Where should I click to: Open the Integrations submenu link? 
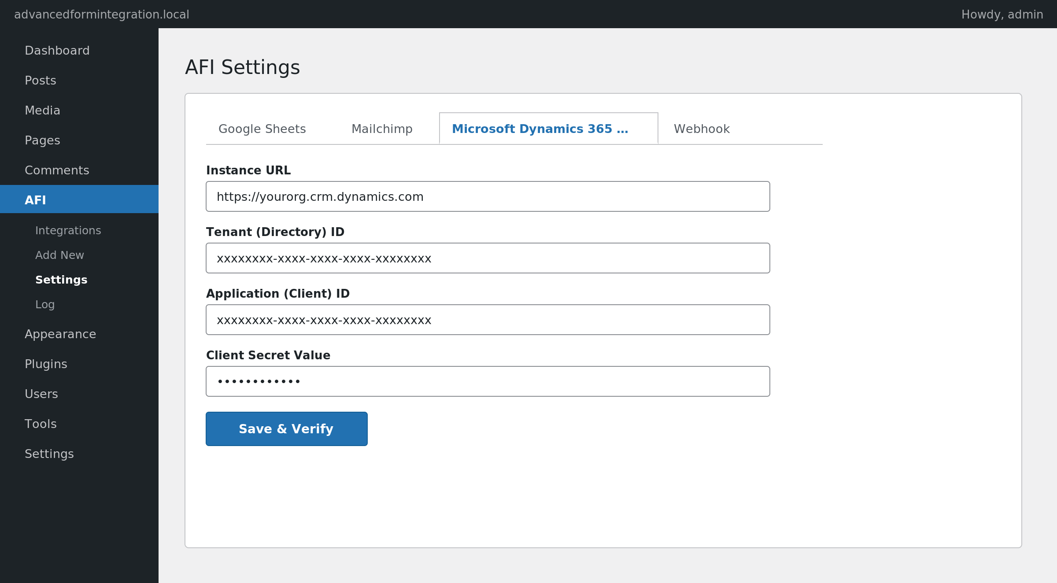(68, 230)
